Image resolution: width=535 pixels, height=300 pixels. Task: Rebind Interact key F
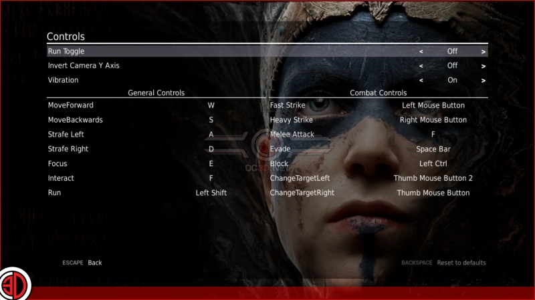(211, 178)
